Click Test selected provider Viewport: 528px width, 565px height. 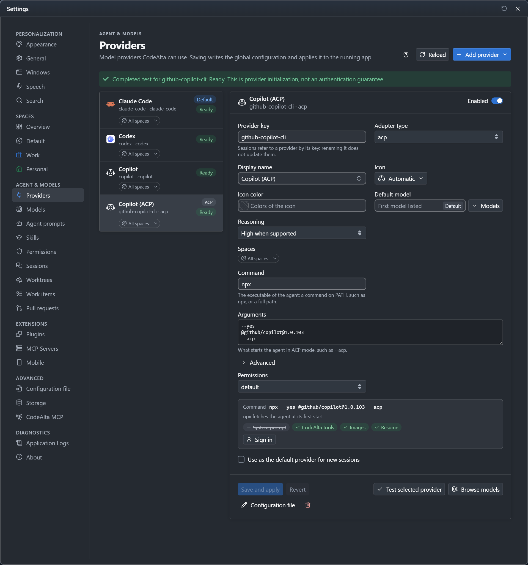point(409,489)
